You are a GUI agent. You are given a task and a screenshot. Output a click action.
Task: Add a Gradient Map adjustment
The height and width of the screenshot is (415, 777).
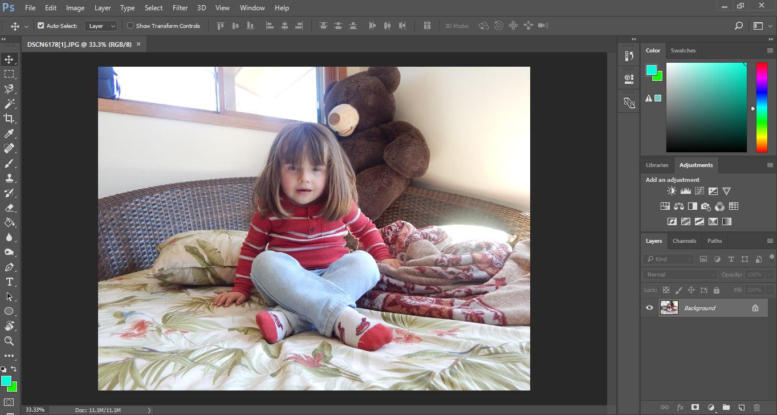pos(726,221)
